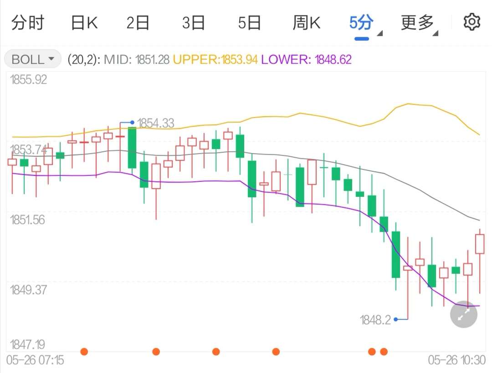
Task: Switch to the 日K tab
Action: click(84, 23)
